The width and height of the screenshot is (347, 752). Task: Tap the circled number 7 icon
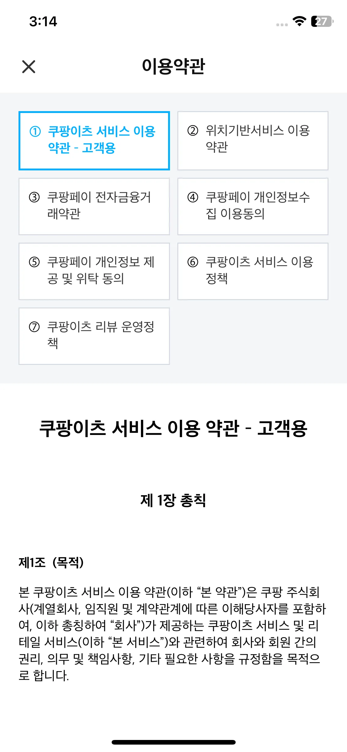(34, 327)
